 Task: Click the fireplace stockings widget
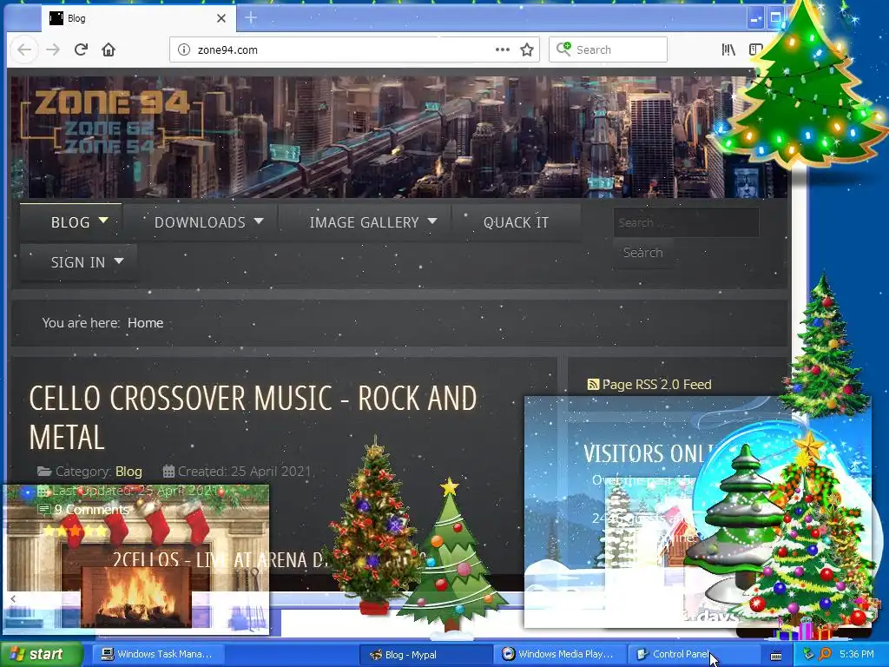click(136, 558)
